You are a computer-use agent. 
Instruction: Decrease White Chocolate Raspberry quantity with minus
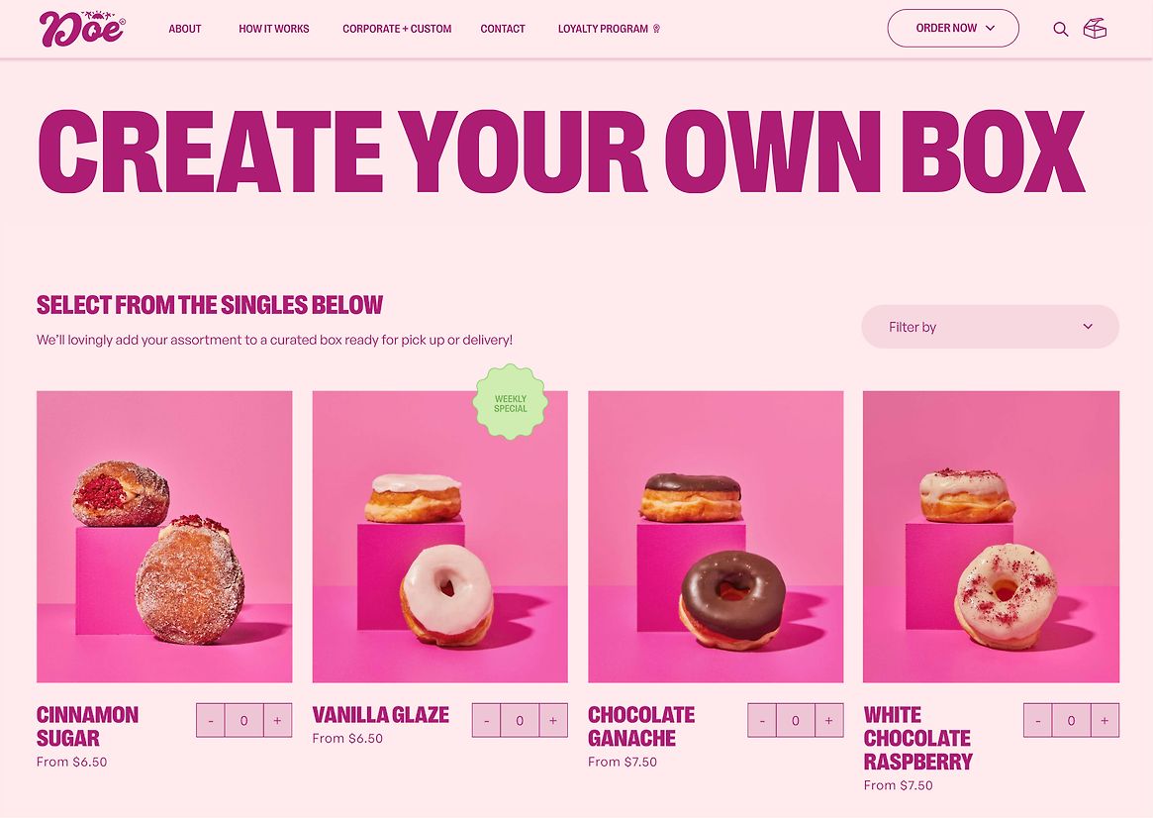[x=1037, y=720]
